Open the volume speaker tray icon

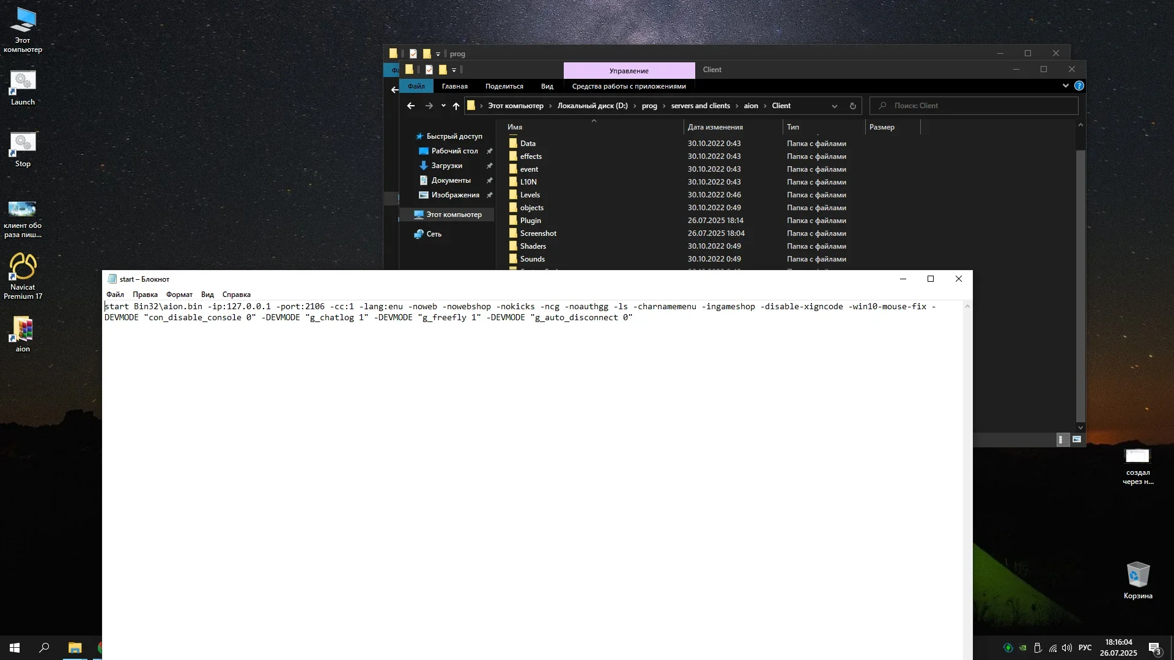click(1067, 648)
